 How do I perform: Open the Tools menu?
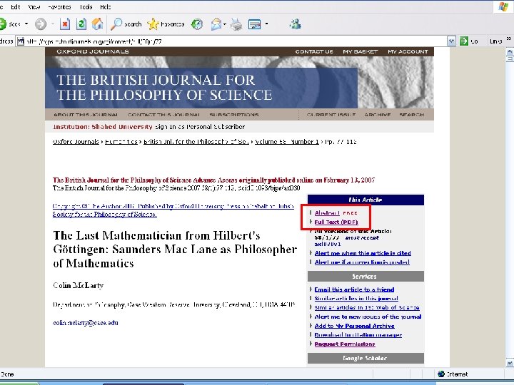86,7
